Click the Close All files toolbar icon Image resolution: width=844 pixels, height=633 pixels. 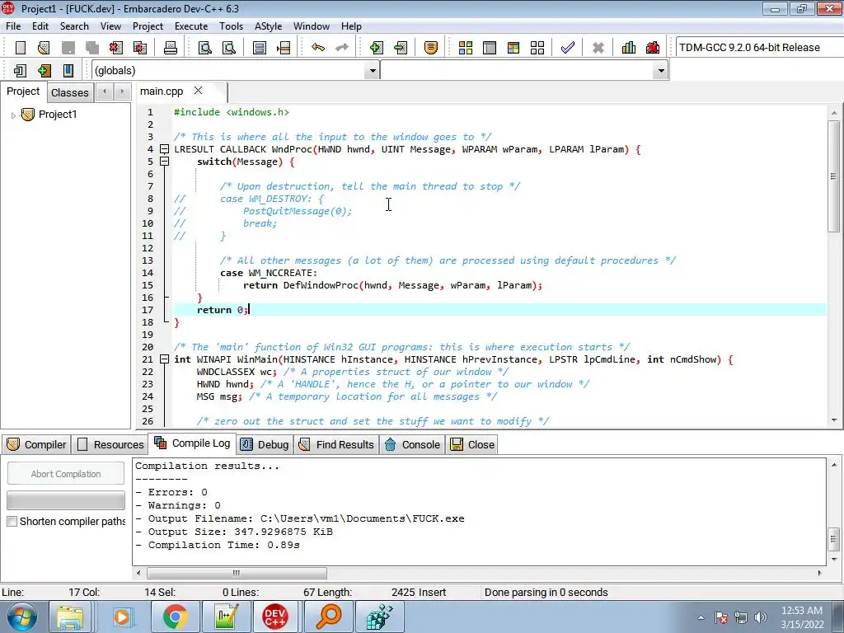click(x=140, y=47)
